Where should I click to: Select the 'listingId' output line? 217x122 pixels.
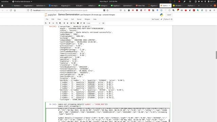click(71, 99)
